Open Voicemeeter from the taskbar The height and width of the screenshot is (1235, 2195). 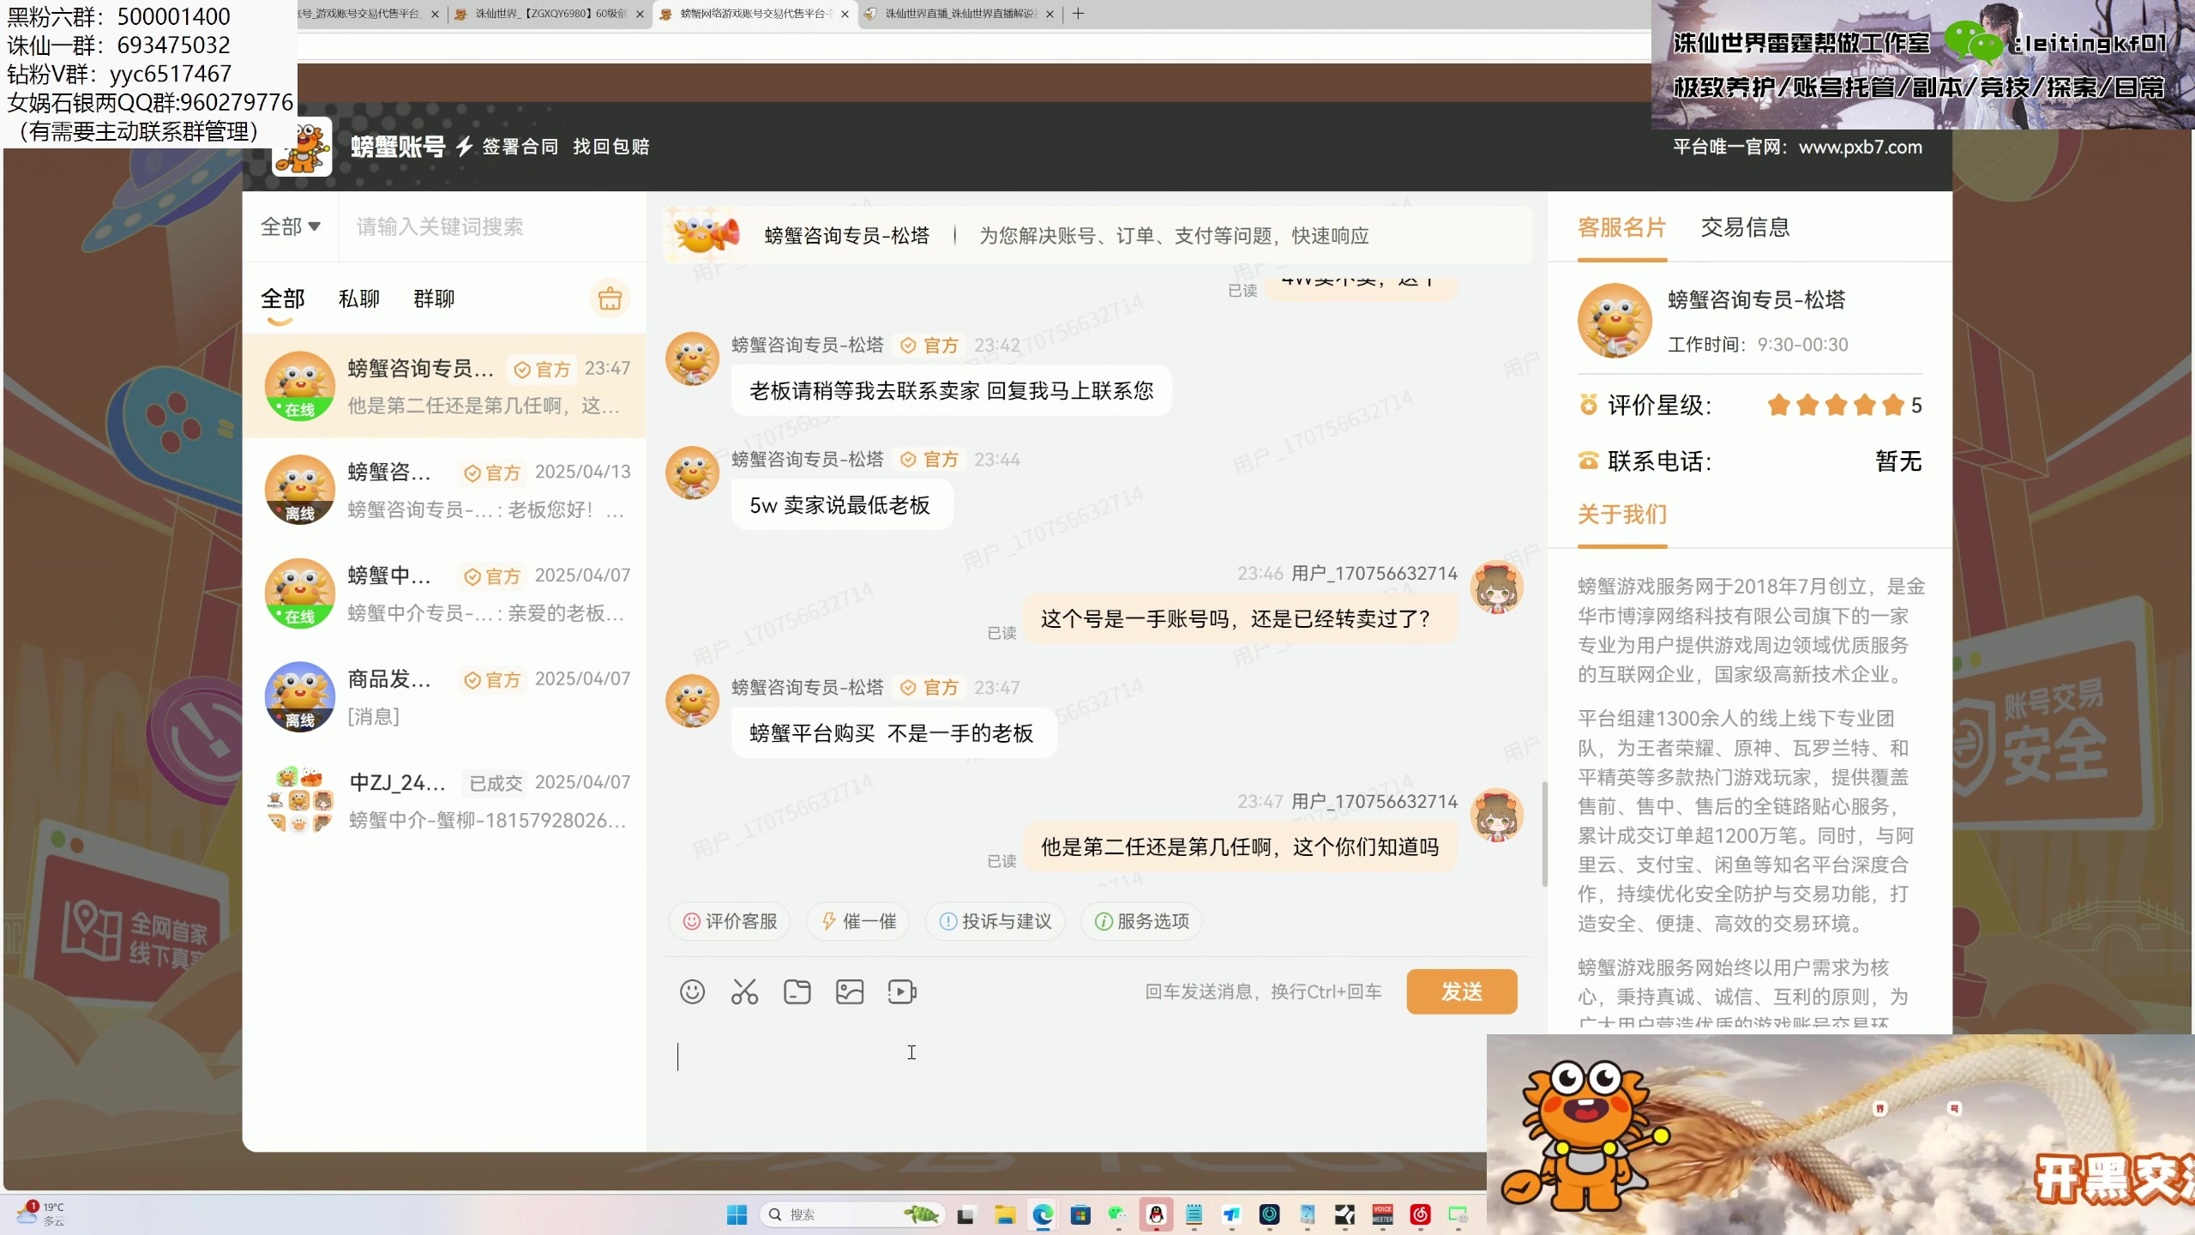[x=1383, y=1214]
